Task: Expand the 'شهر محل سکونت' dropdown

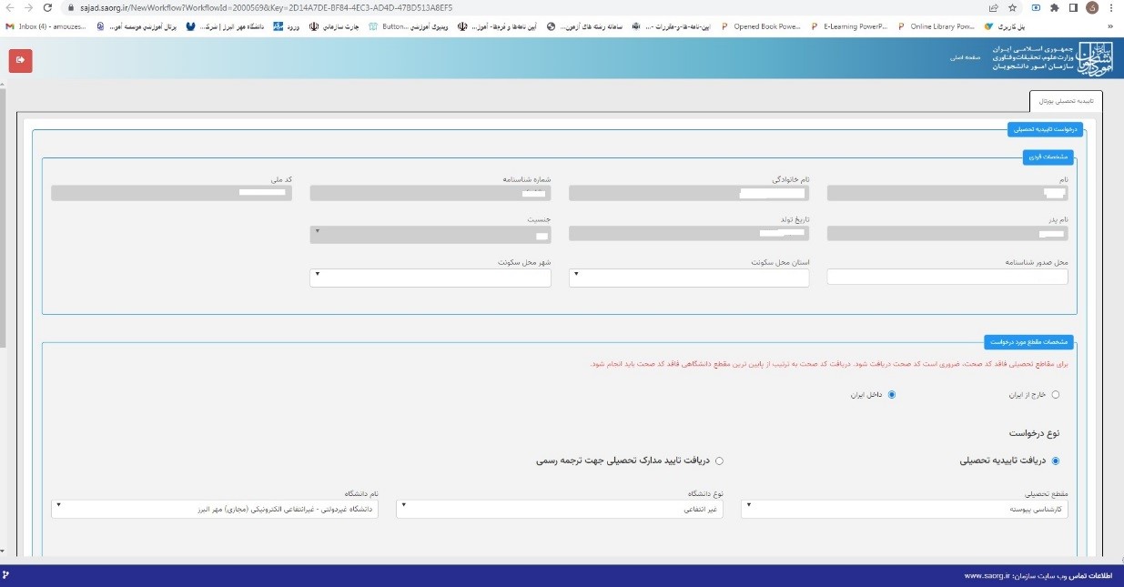Action: click(430, 278)
